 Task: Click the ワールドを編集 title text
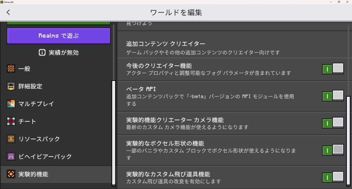pyautogui.click(x=176, y=12)
